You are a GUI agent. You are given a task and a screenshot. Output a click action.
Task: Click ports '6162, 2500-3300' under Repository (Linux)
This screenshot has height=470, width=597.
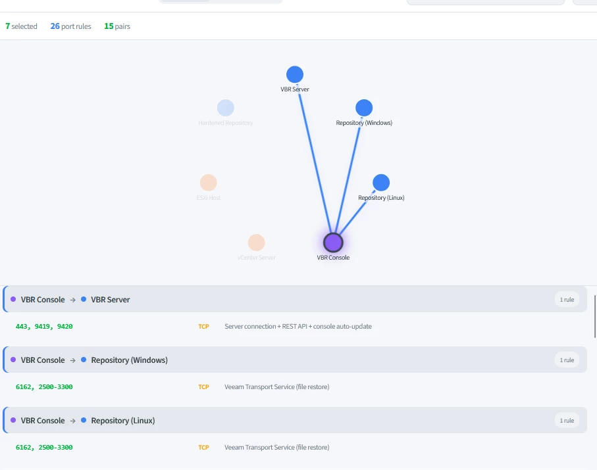[44, 448]
